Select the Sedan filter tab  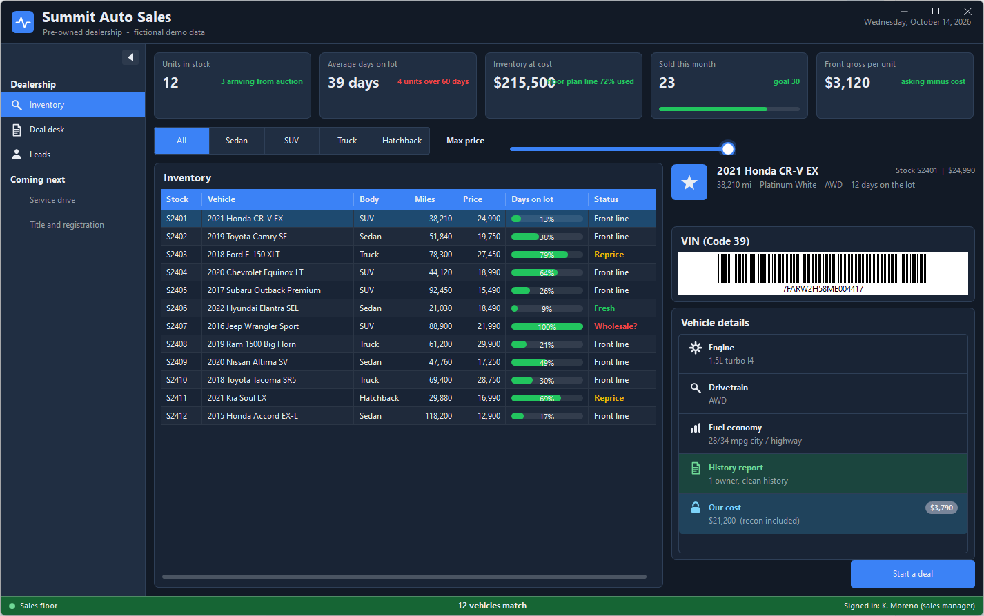coord(237,141)
